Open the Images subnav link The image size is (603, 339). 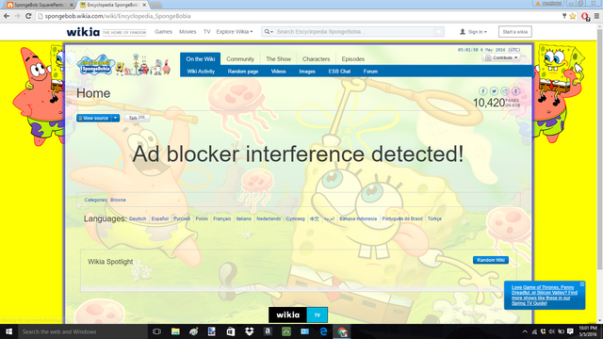307,72
